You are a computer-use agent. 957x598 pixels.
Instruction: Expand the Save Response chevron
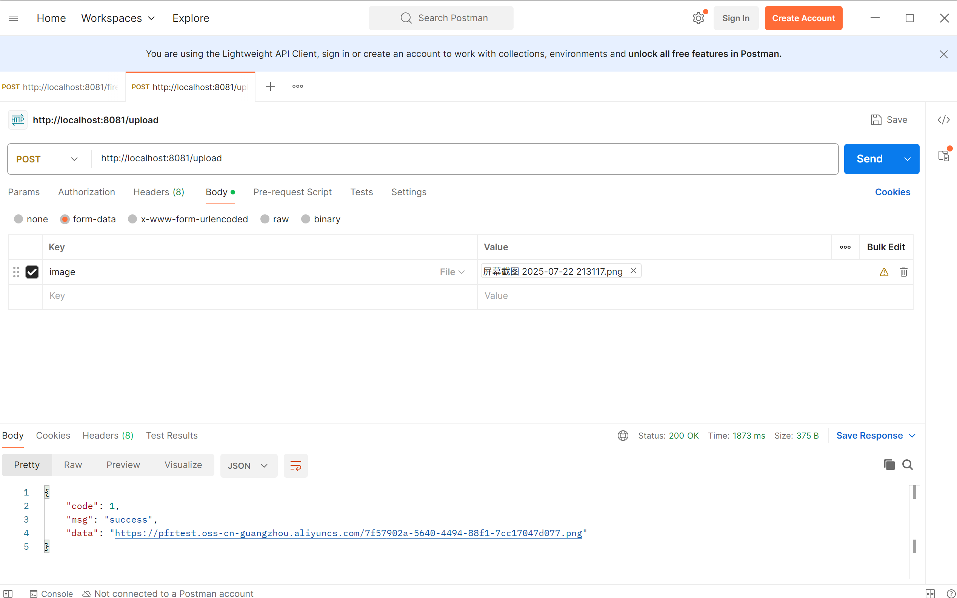click(912, 436)
